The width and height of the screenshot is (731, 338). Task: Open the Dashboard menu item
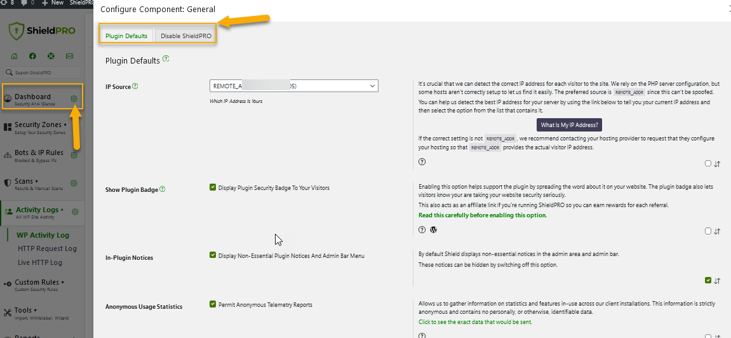32,97
